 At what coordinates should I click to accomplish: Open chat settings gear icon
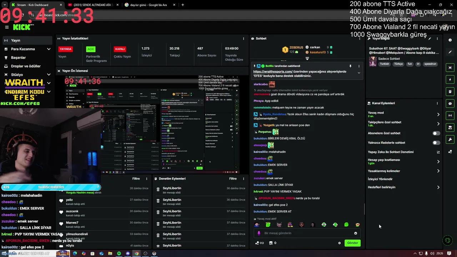(340, 243)
